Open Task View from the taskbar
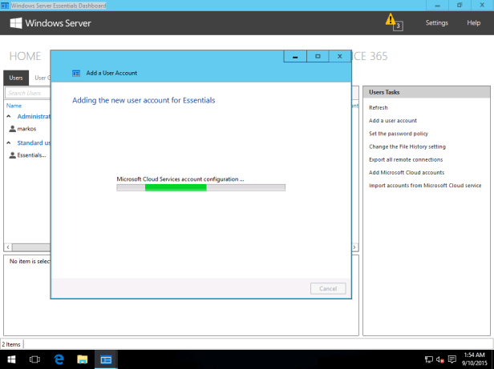This screenshot has width=494, height=369. [34, 359]
